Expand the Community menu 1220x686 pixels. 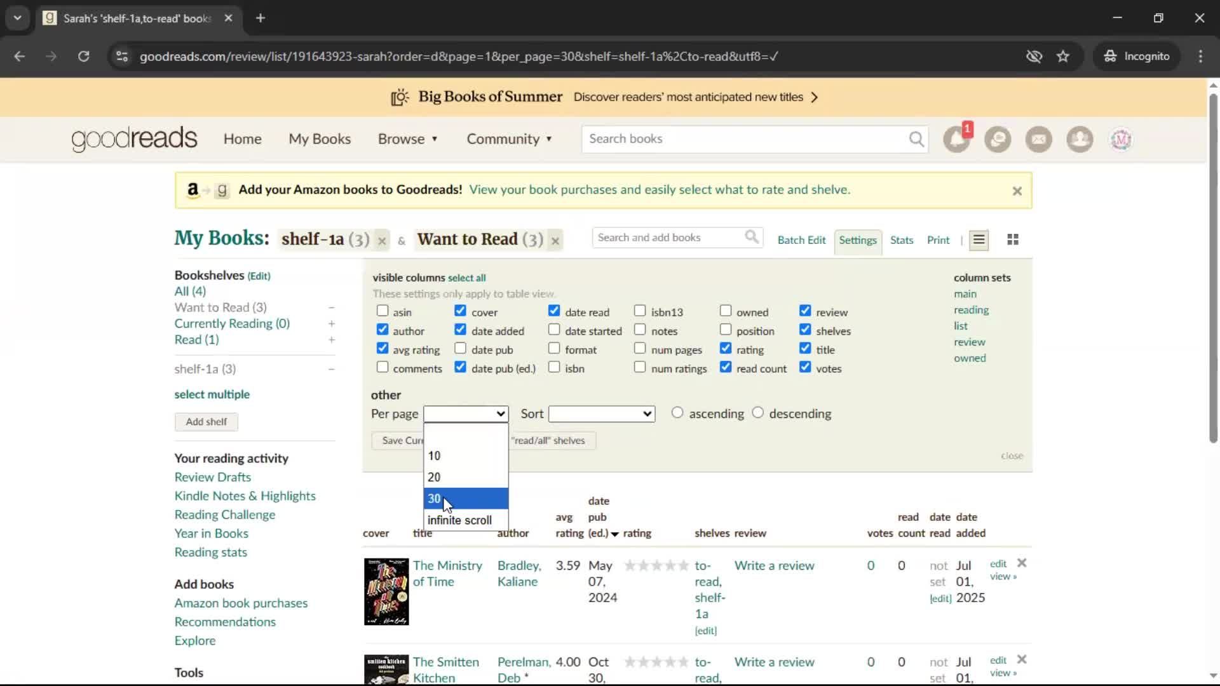pyautogui.click(x=509, y=139)
